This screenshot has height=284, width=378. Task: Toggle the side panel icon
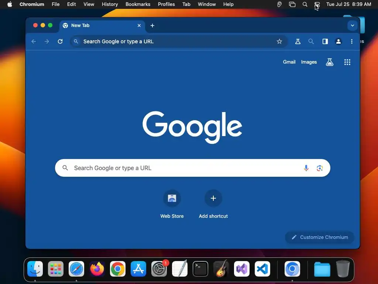325,41
